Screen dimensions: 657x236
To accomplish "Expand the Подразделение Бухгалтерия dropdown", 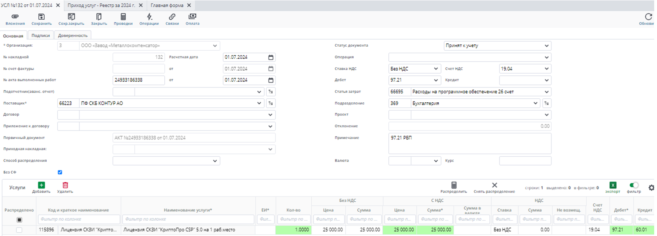I will [x=535, y=104].
